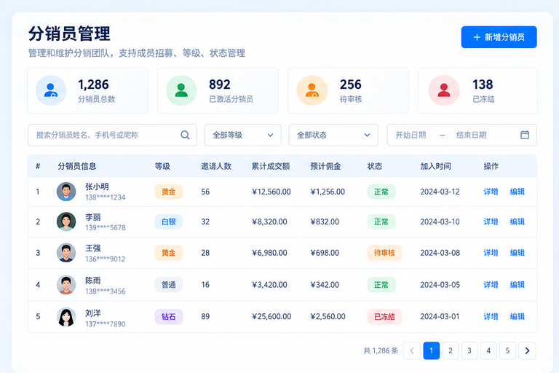Click the 预计佣金 column header

(325, 166)
